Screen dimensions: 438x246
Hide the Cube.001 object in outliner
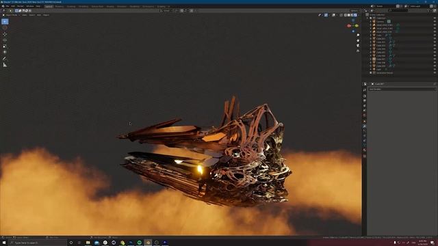tap(435, 38)
